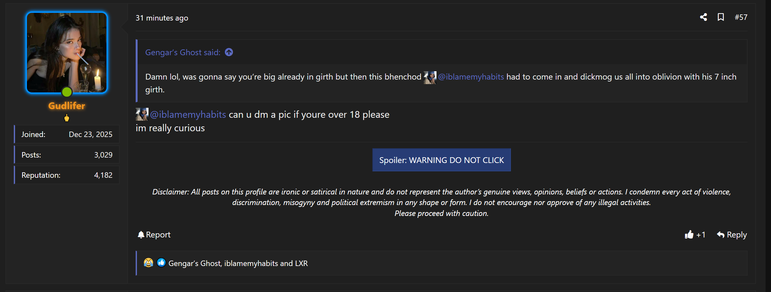Screen dimensions: 771x292
Task: Click the green online status dot
Action: point(67,92)
